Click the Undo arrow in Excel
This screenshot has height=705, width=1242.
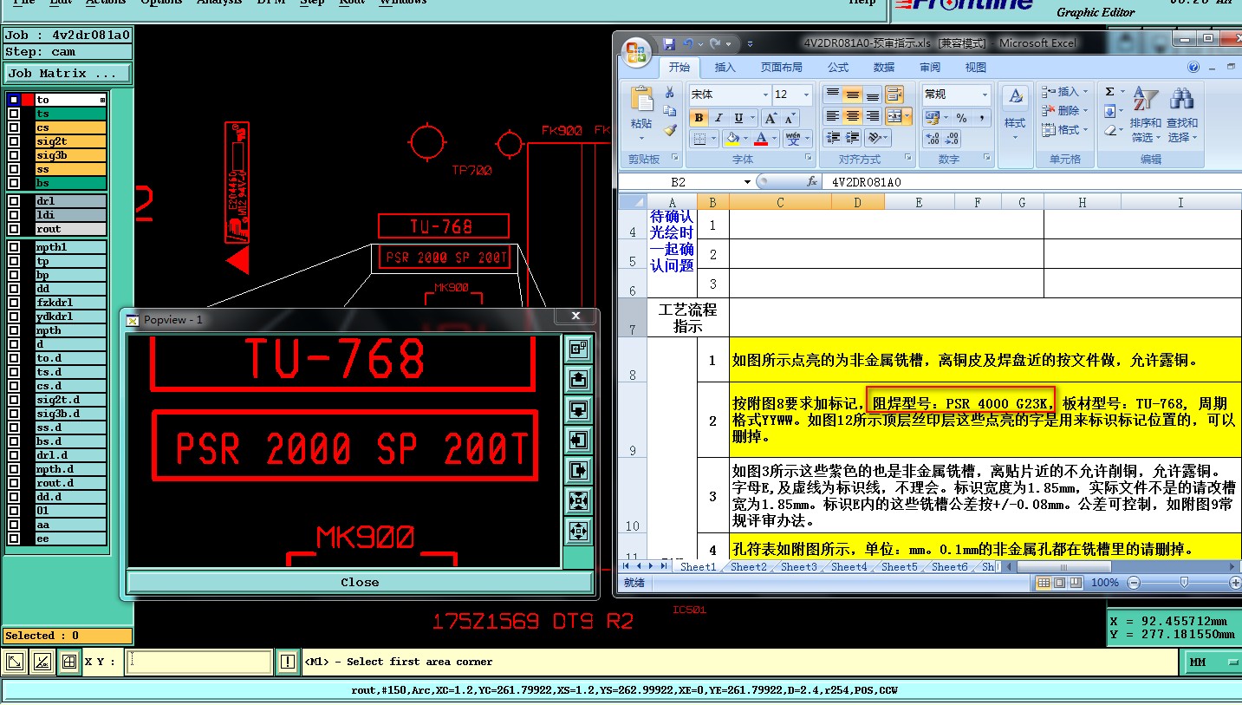687,43
